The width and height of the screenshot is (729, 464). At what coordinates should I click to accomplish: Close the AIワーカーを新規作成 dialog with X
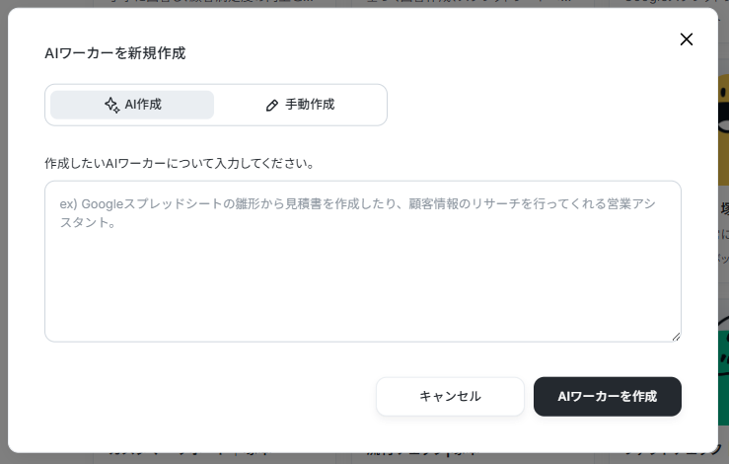point(687,39)
